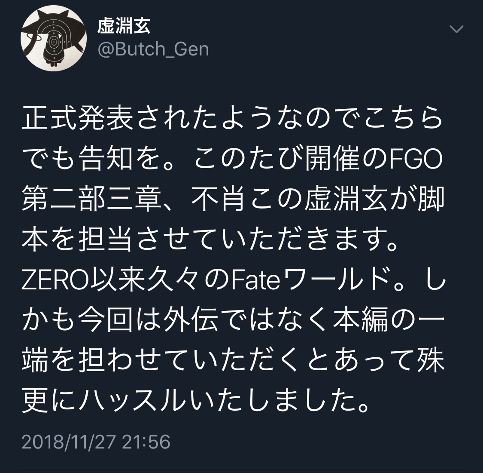Tap the word FGO in tweet
Image resolution: width=483 pixels, height=473 pixels.
pos(416,160)
